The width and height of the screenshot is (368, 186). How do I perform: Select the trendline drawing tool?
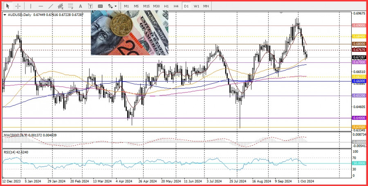(x=50, y=6)
